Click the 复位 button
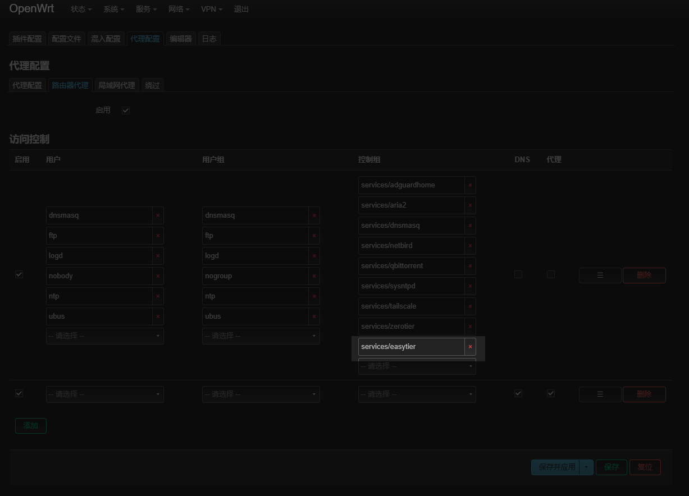This screenshot has height=496, width=689. [645, 467]
